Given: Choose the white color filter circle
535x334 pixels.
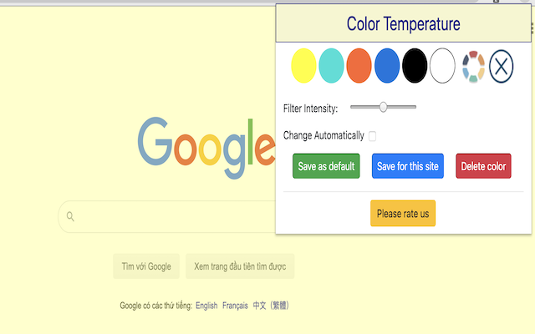Looking at the screenshot, I should [442, 66].
